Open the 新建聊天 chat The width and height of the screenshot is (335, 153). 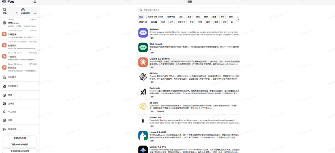[20, 45]
